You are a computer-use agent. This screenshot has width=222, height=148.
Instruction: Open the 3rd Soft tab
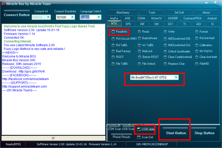tap(179, 13)
